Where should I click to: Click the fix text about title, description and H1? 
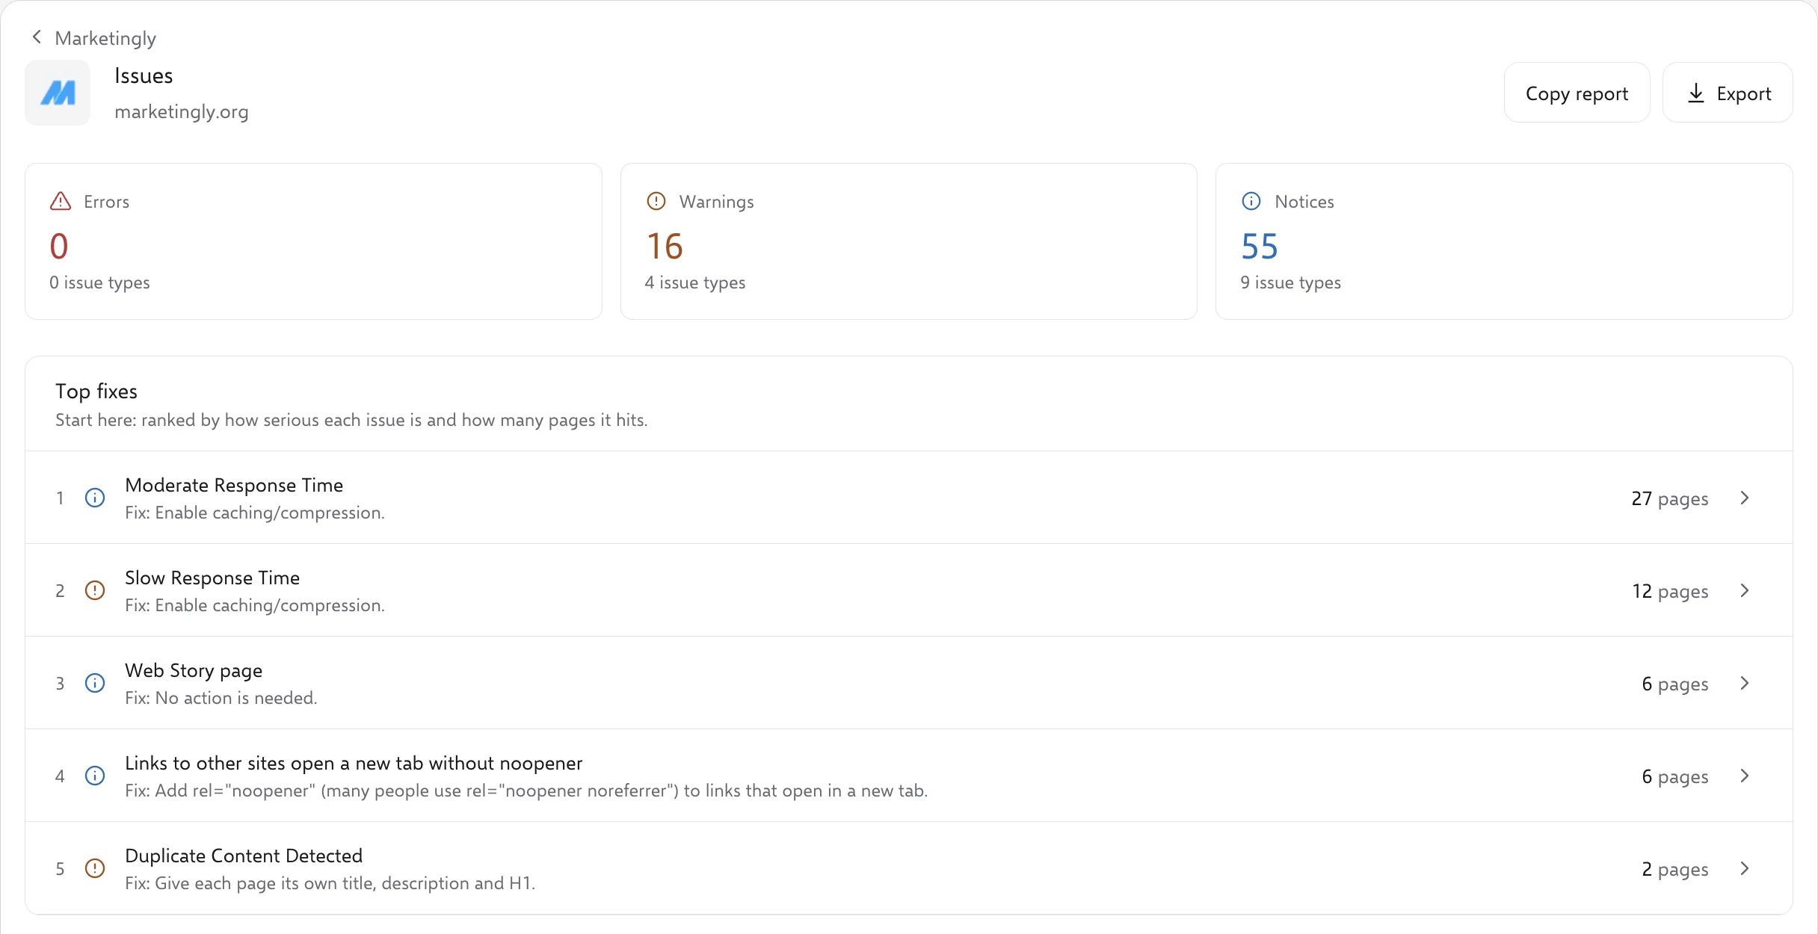click(x=330, y=883)
